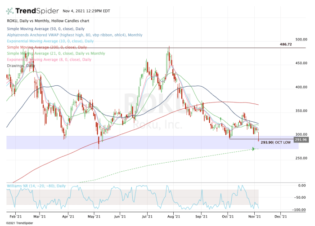Select Exponential Moving Average (8) legend entry
Image resolution: width=315 pixels, height=226 pixels.
(49, 60)
